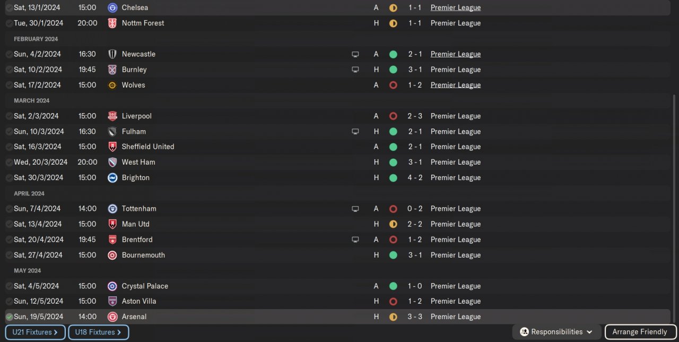
Task: Click the green win indicator for Brighton match
Action: click(393, 178)
